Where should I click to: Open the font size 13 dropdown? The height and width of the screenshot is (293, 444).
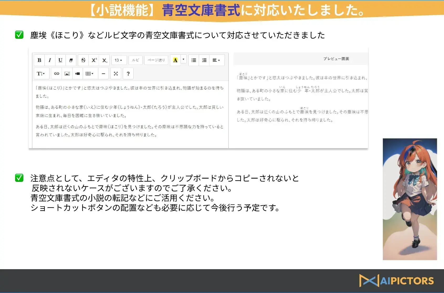(x=119, y=60)
